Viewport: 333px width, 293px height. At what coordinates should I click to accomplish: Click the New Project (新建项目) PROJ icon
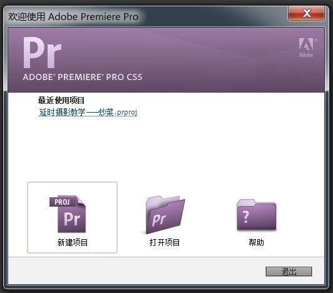68,214
